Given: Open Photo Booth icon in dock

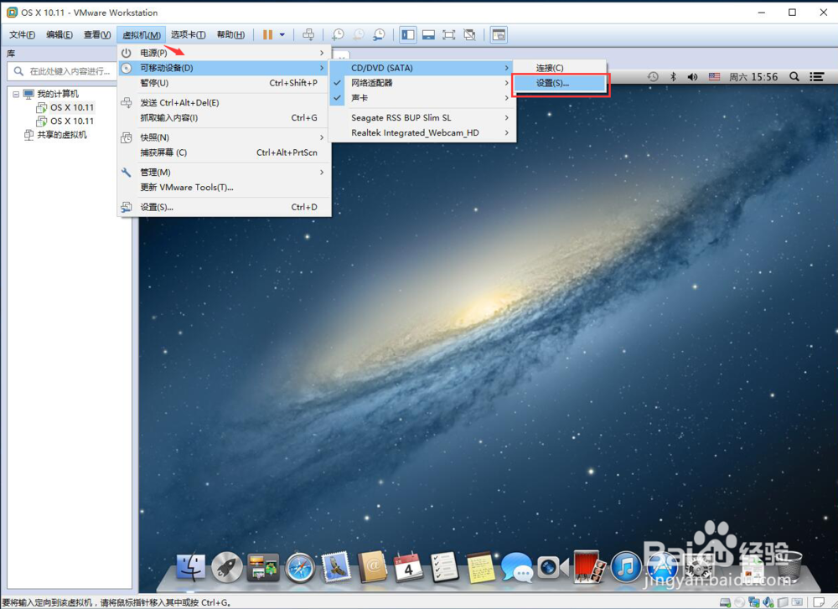Looking at the screenshot, I should (x=589, y=567).
